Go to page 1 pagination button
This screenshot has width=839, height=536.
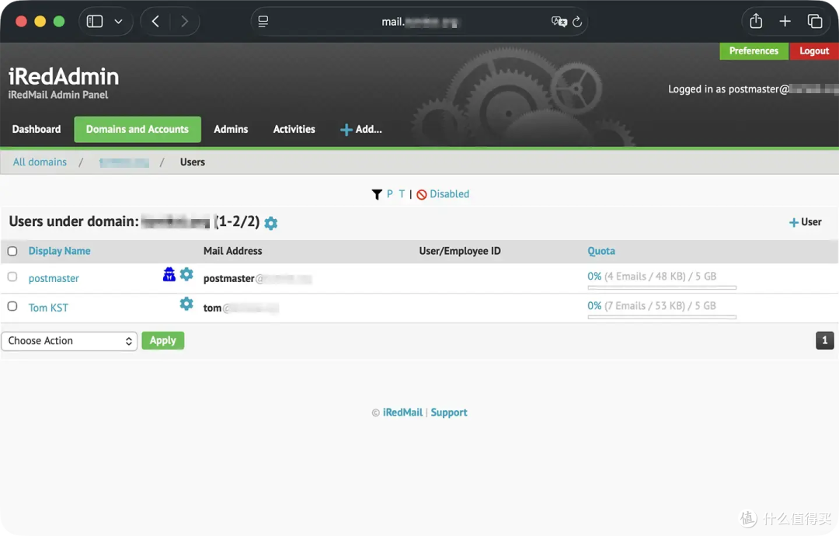click(x=824, y=340)
